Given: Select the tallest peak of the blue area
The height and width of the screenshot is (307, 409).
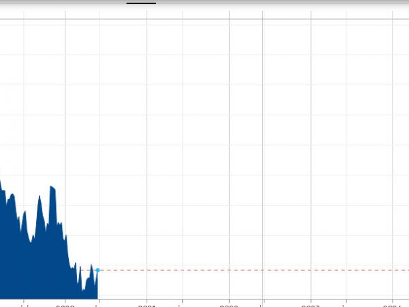Looking at the screenshot, I should coord(52,186).
